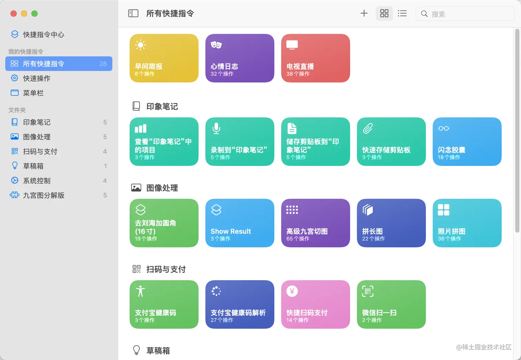Viewport: 521px width, 360px height.
Task: Click the 32个操作 action count label
Action: 222,74
